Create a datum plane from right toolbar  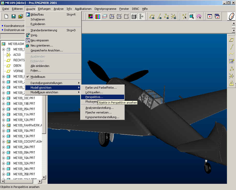(232, 40)
